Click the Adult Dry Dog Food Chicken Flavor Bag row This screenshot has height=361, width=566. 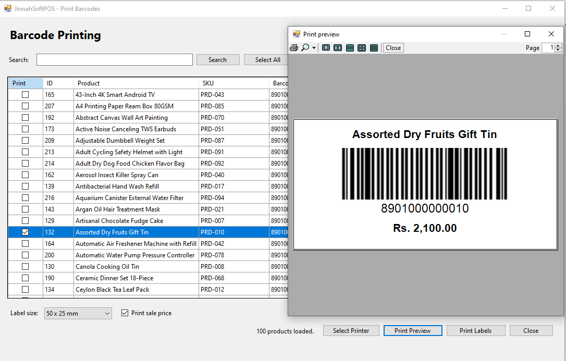coord(148,164)
